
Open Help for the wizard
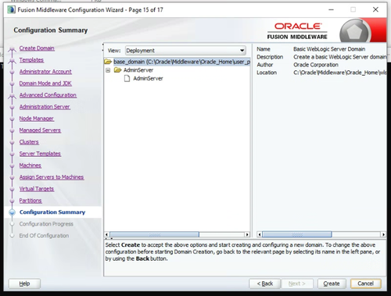coord(24,284)
